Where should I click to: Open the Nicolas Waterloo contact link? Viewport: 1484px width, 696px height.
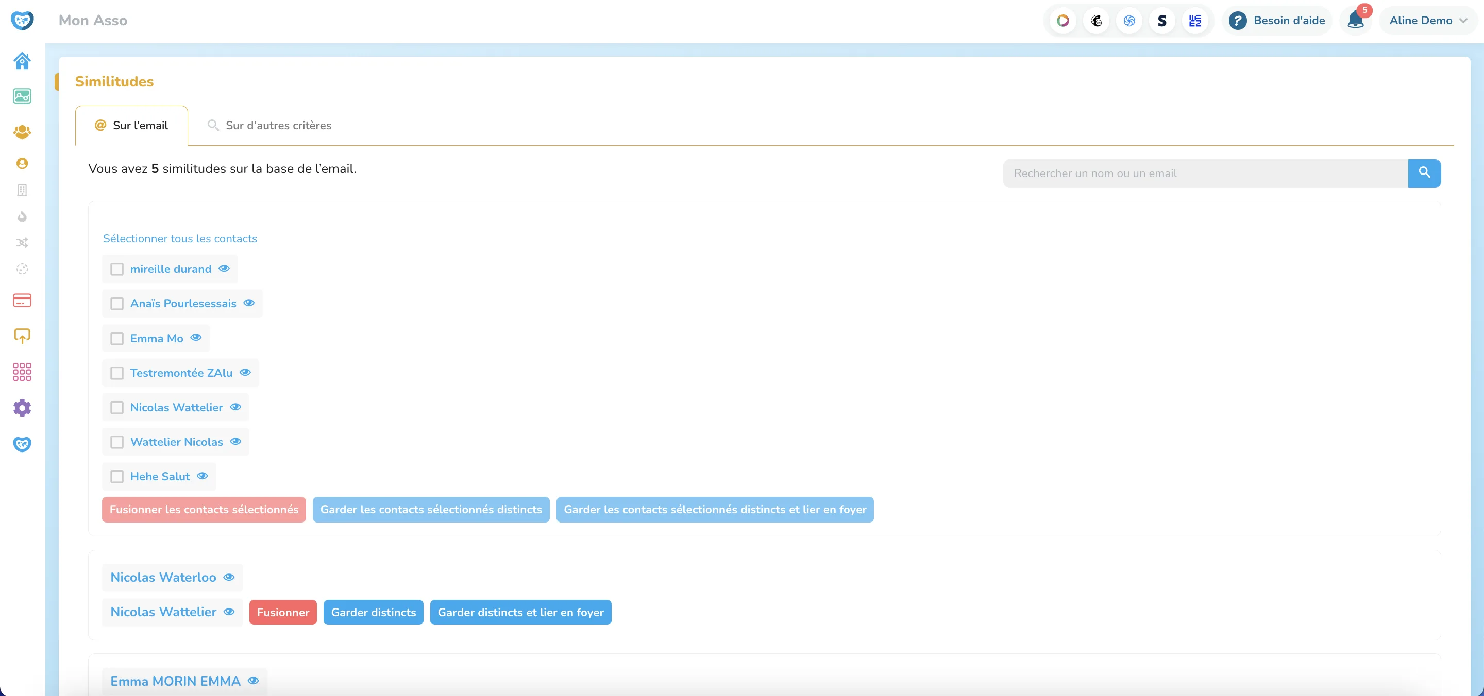pyautogui.click(x=163, y=578)
